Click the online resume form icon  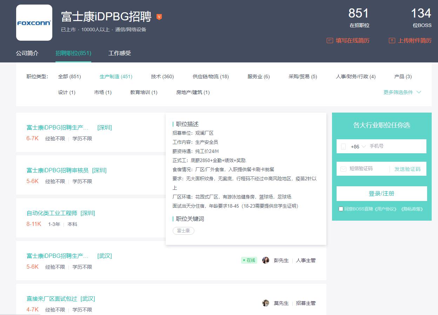point(330,41)
